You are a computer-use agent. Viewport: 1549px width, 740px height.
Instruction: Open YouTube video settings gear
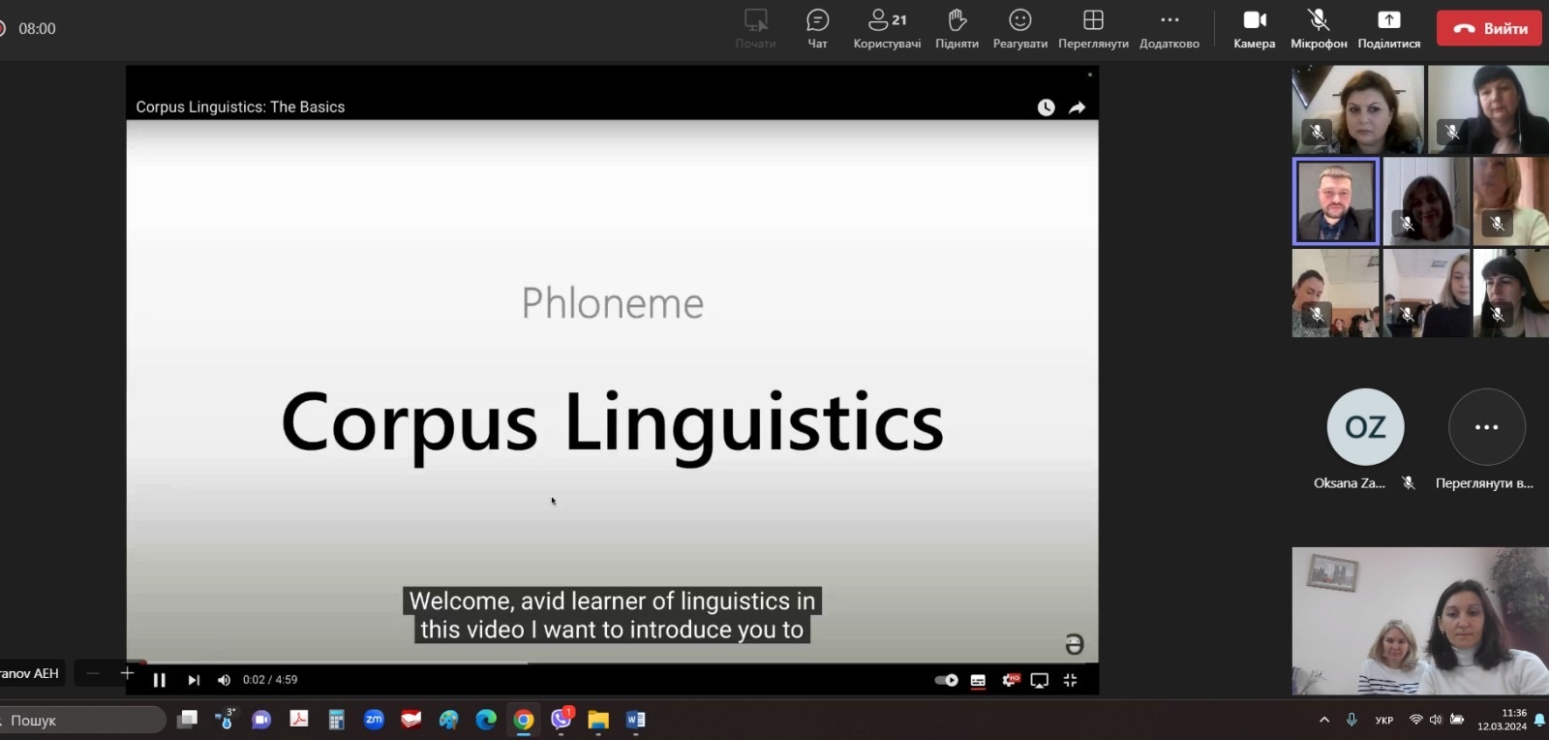pos(1010,680)
